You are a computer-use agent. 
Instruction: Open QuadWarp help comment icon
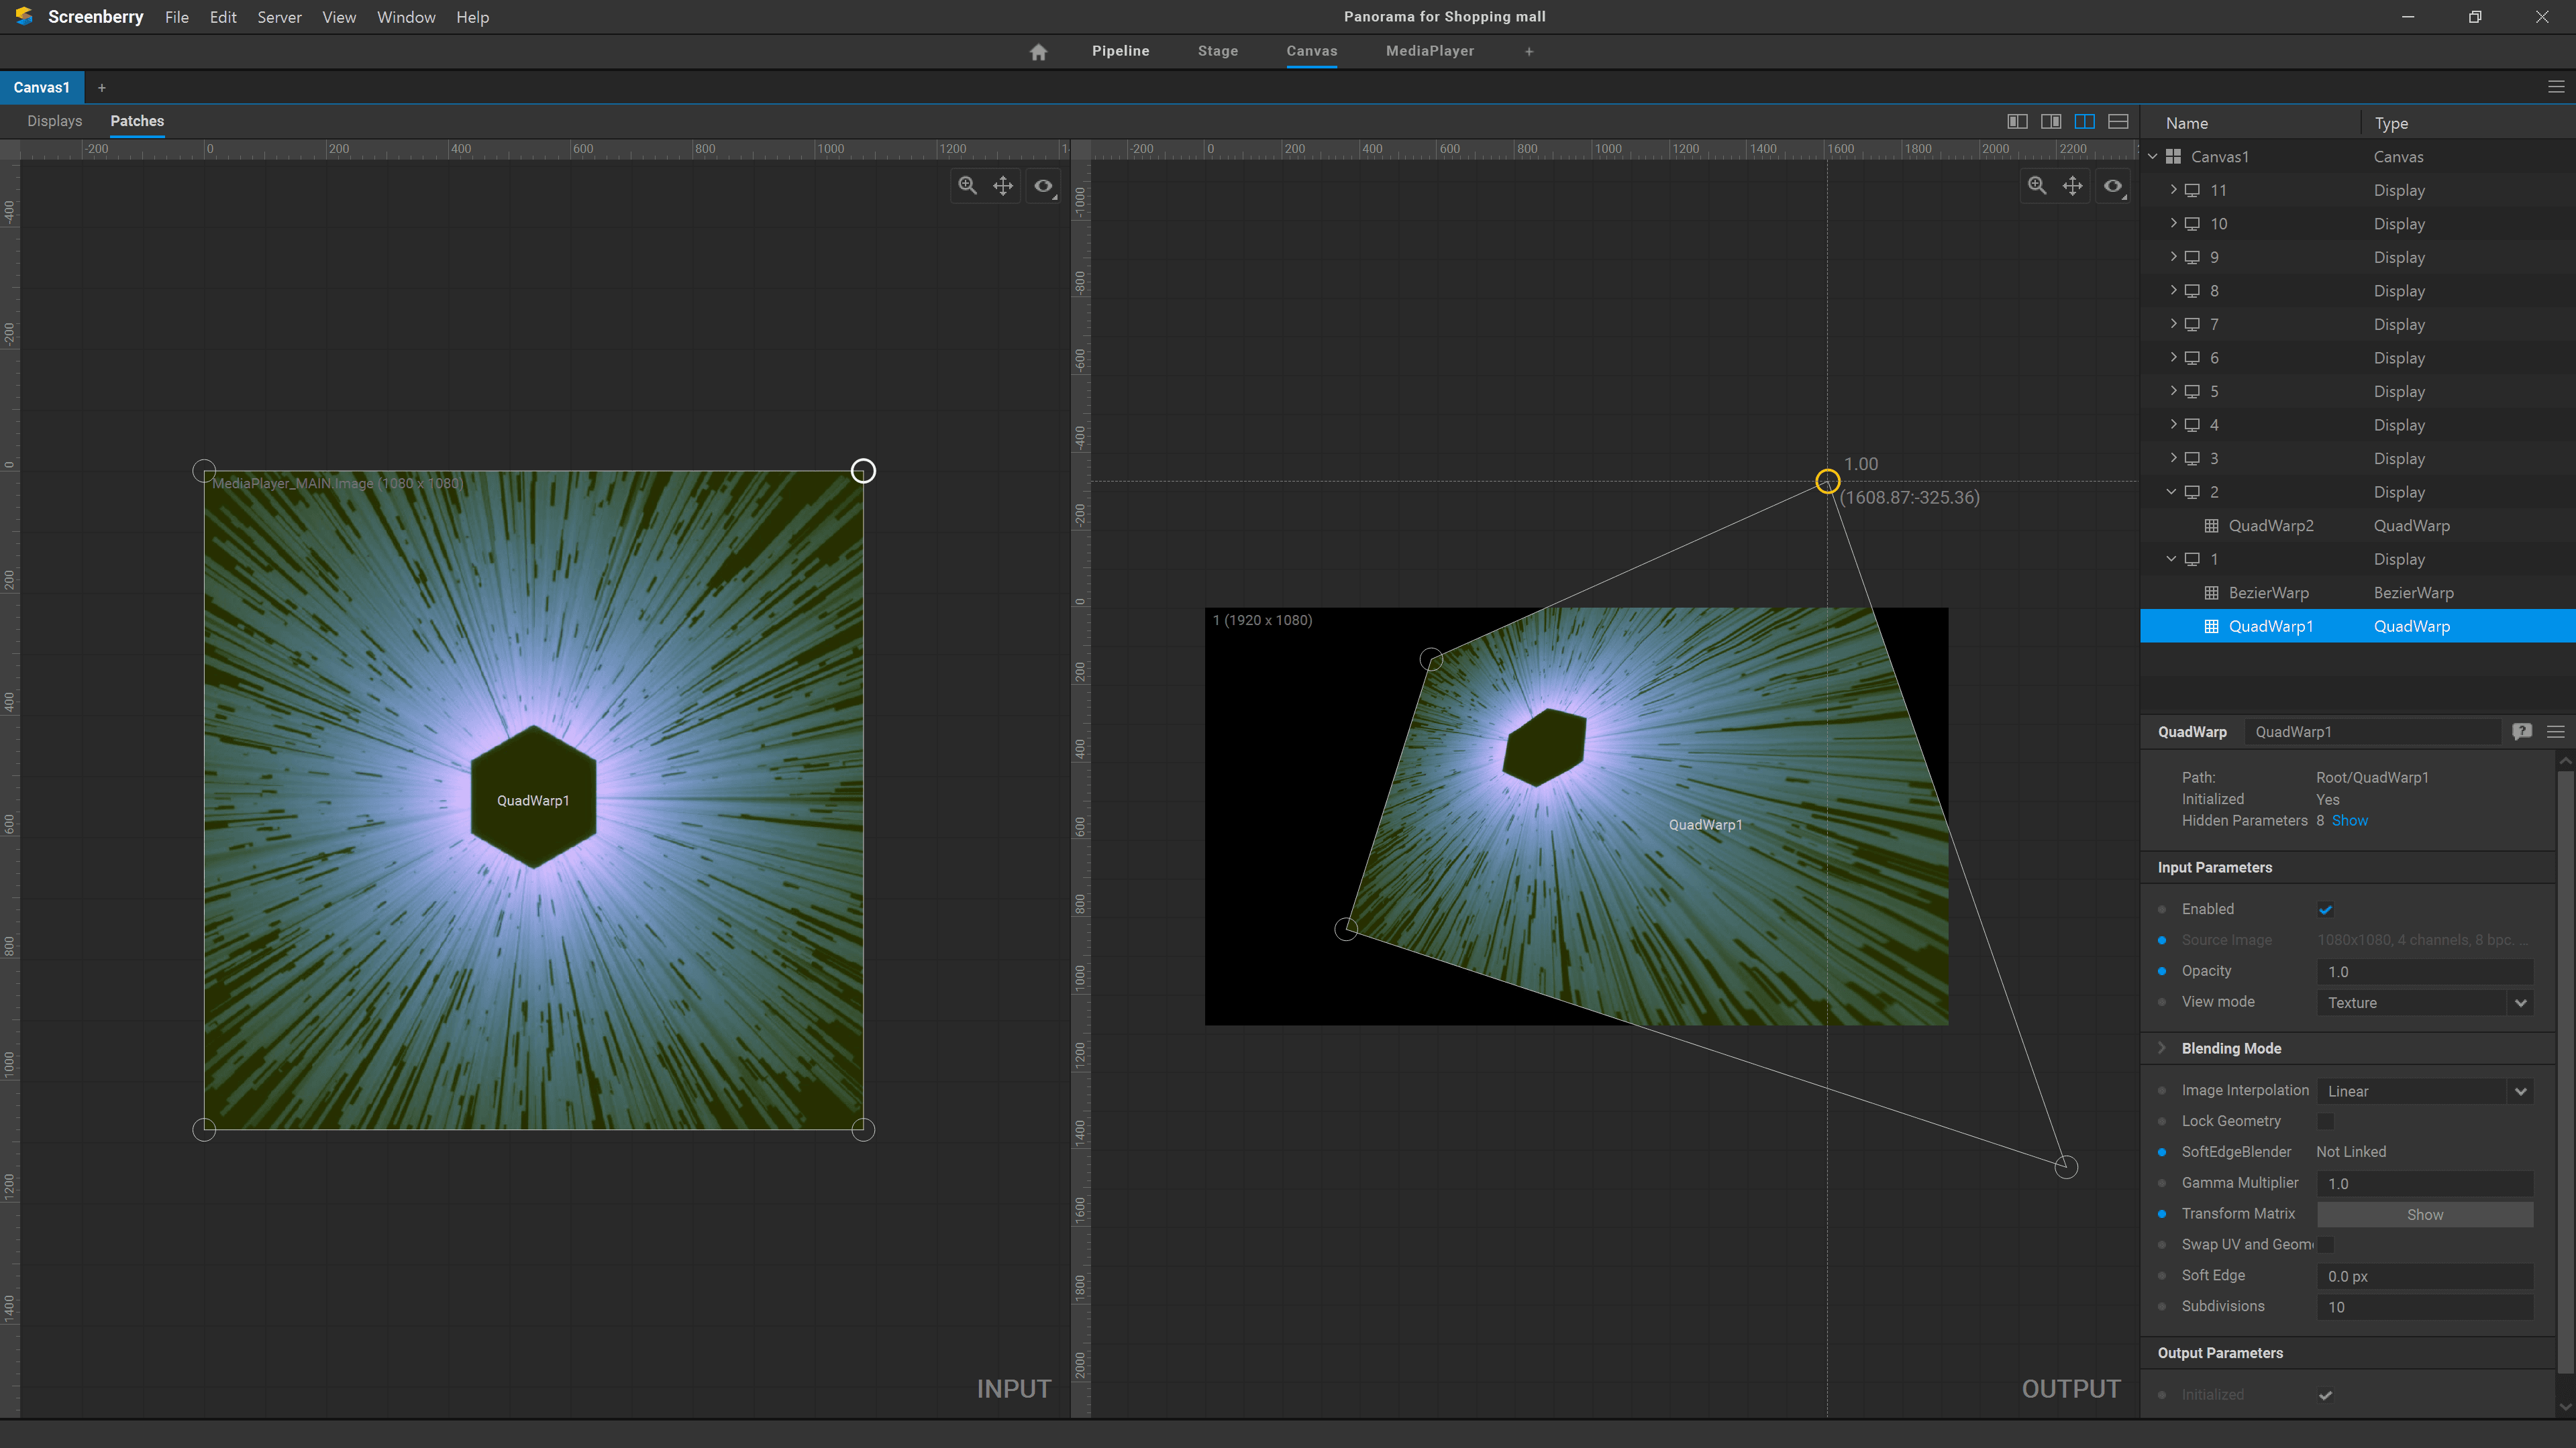(x=2522, y=732)
